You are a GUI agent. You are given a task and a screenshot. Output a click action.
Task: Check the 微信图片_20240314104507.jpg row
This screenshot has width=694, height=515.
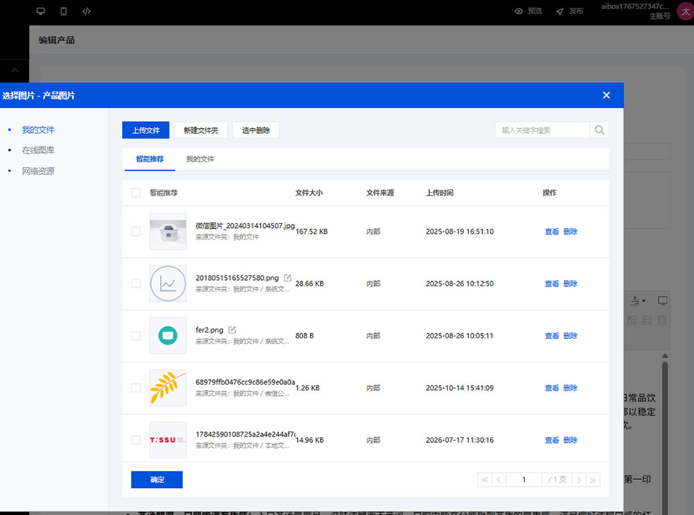pyautogui.click(x=136, y=232)
